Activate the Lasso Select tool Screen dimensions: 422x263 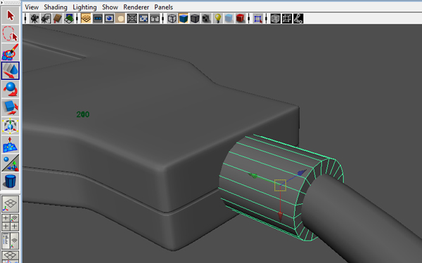pos(11,34)
